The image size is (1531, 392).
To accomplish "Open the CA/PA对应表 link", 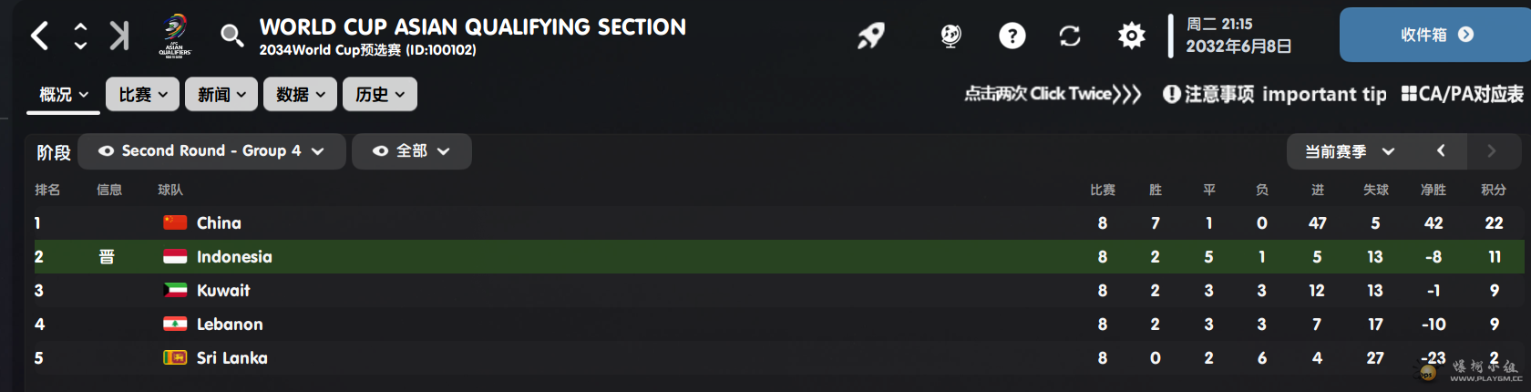I will [1462, 94].
